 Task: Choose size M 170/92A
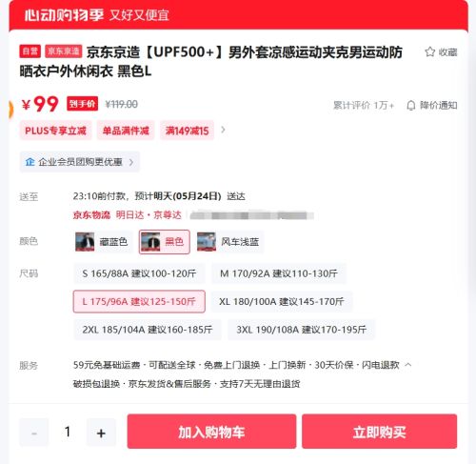coord(279,273)
